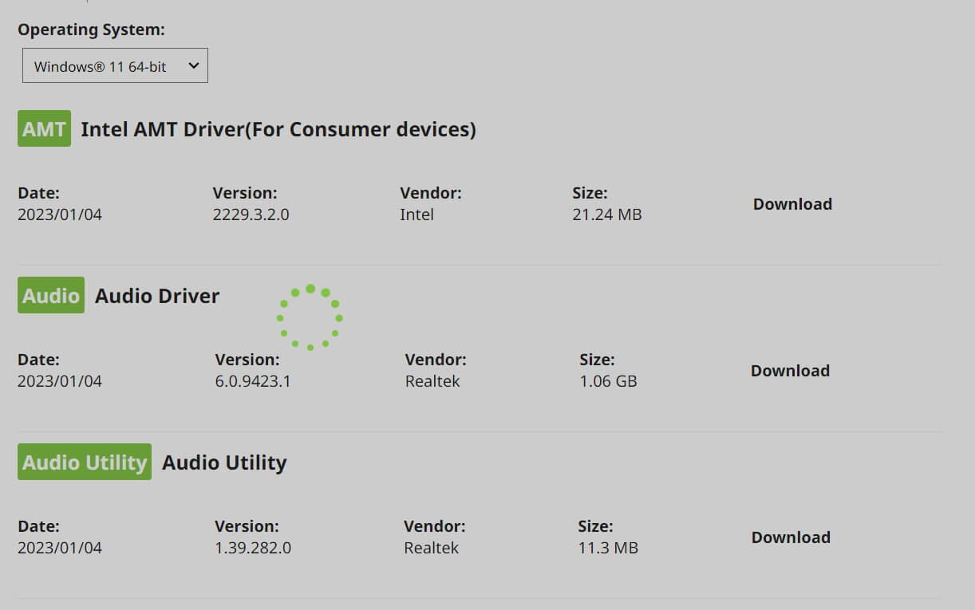Viewport: 975px width, 610px height.
Task: Click the green Audio Utility badge icon
Action: [x=84, y=461]
